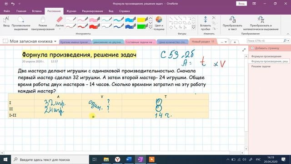
Task: Select the thick light-blue marker
Action: [130, 19]
